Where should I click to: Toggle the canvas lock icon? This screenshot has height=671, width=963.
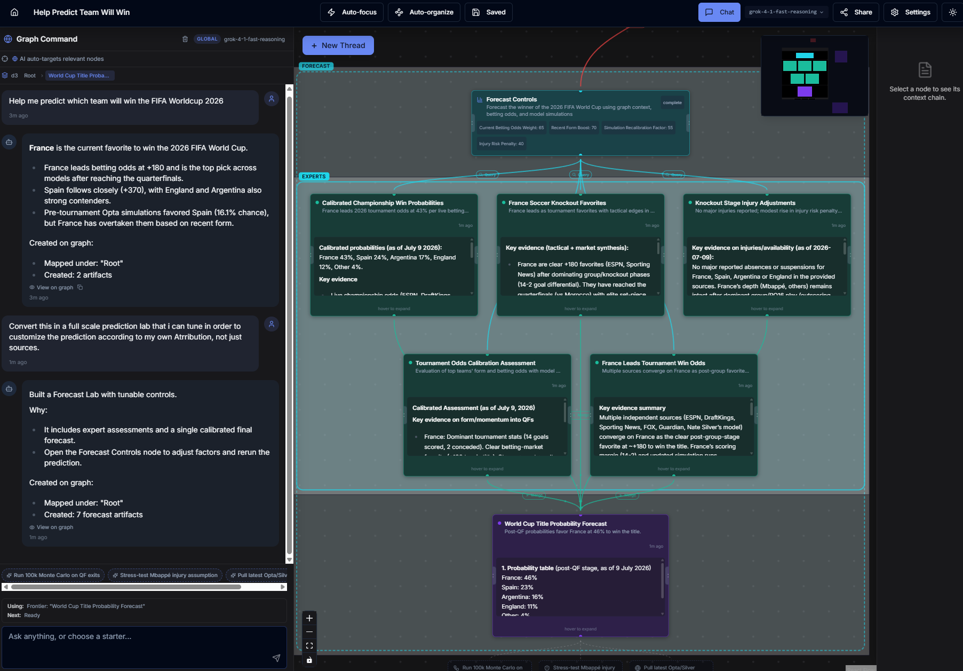click(309, 660)
